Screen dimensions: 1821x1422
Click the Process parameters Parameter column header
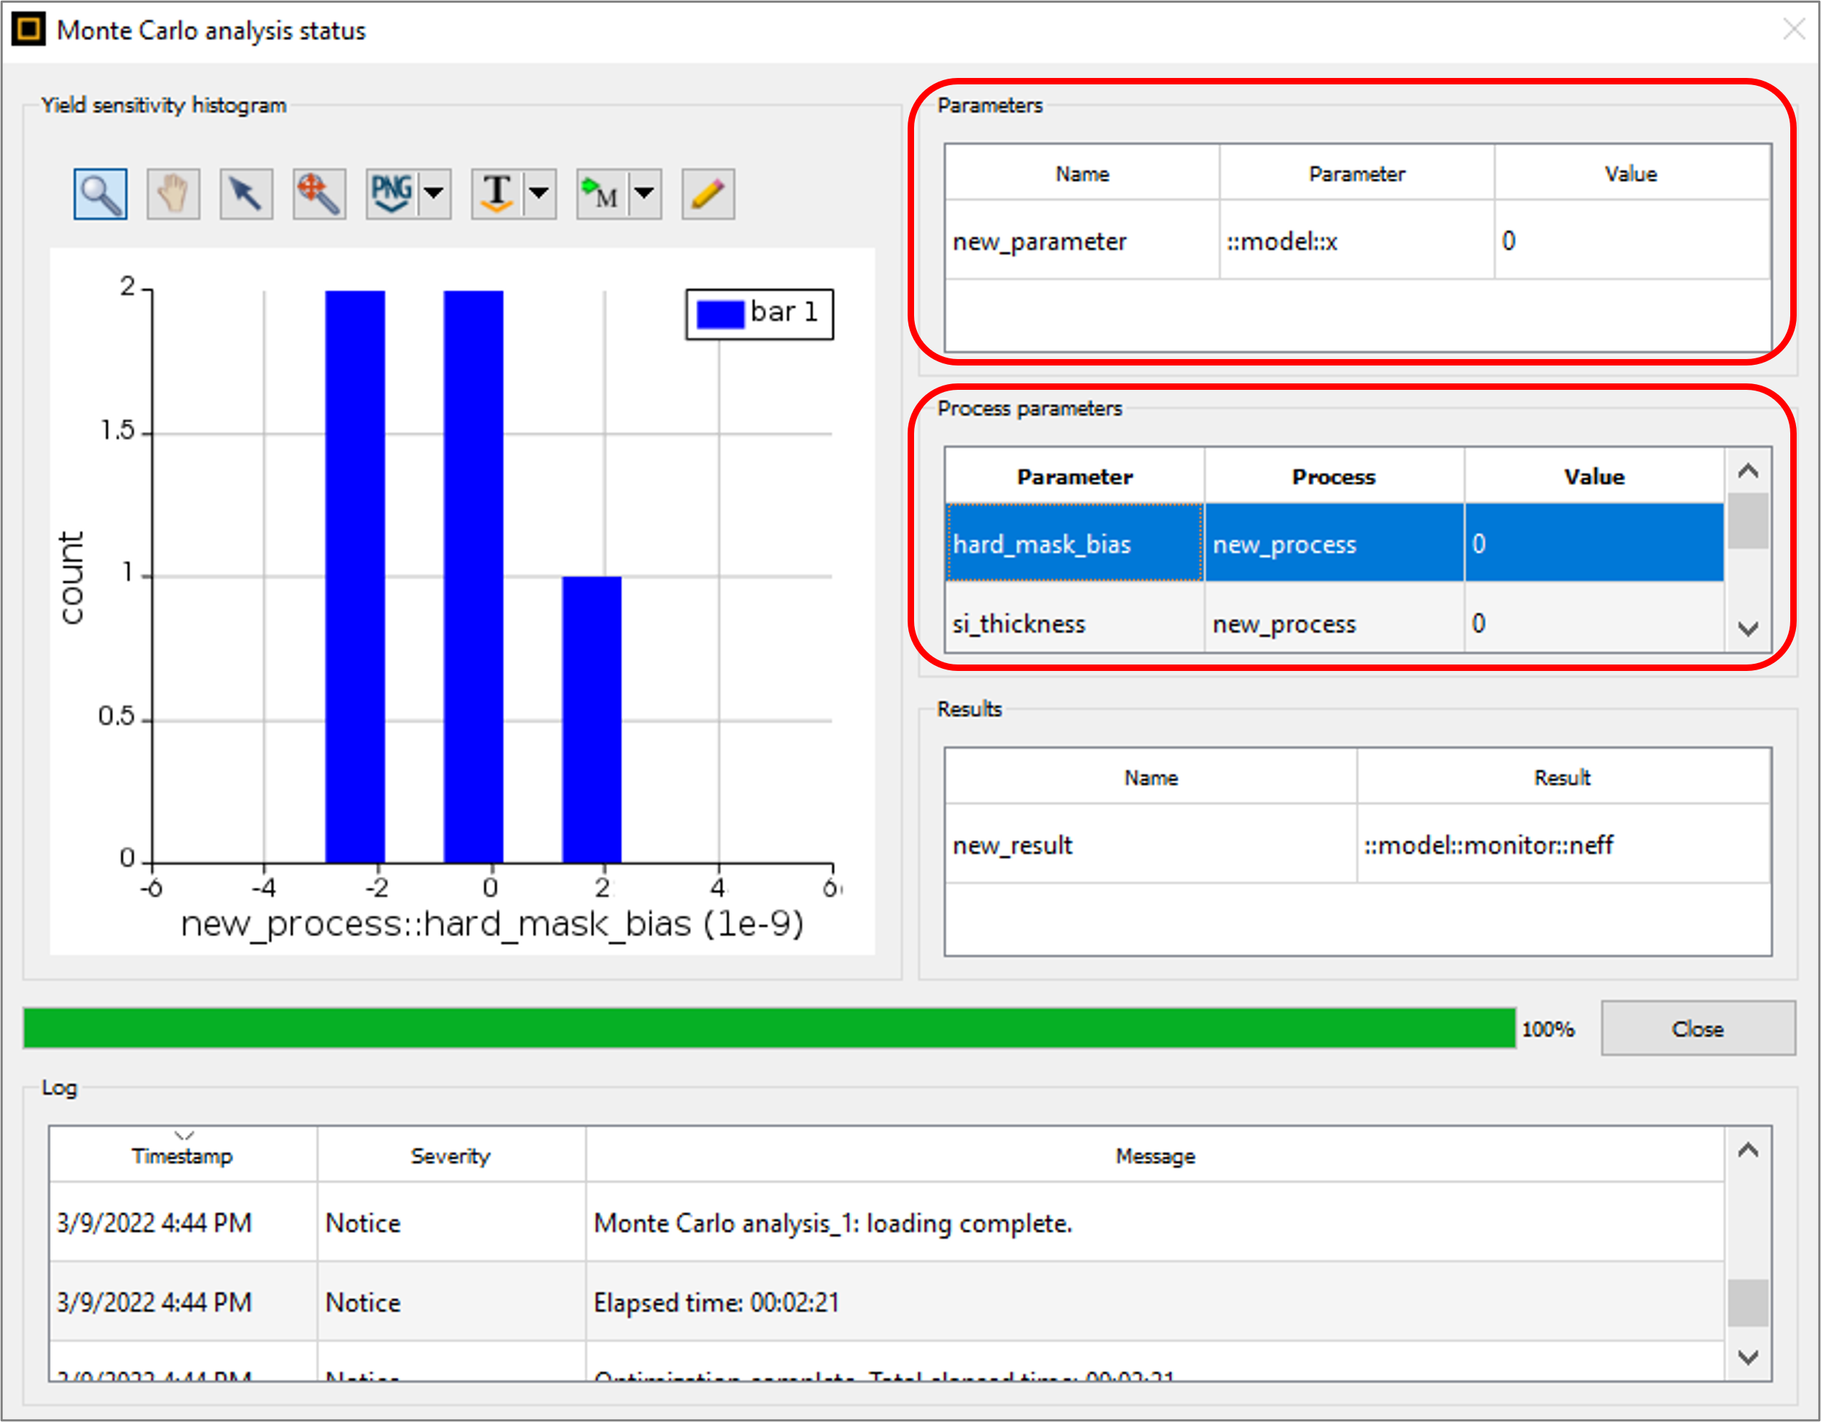point(1075,476)
